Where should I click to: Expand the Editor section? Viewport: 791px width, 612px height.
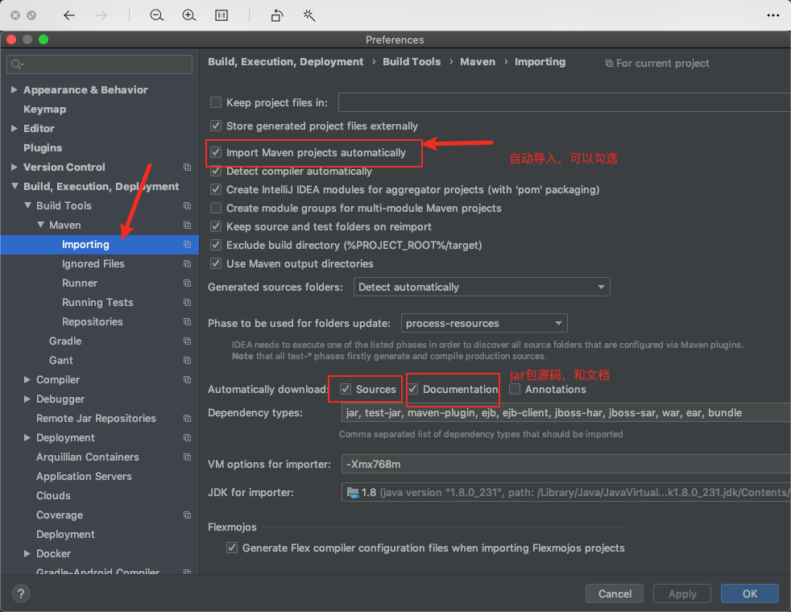coord(14,129)
